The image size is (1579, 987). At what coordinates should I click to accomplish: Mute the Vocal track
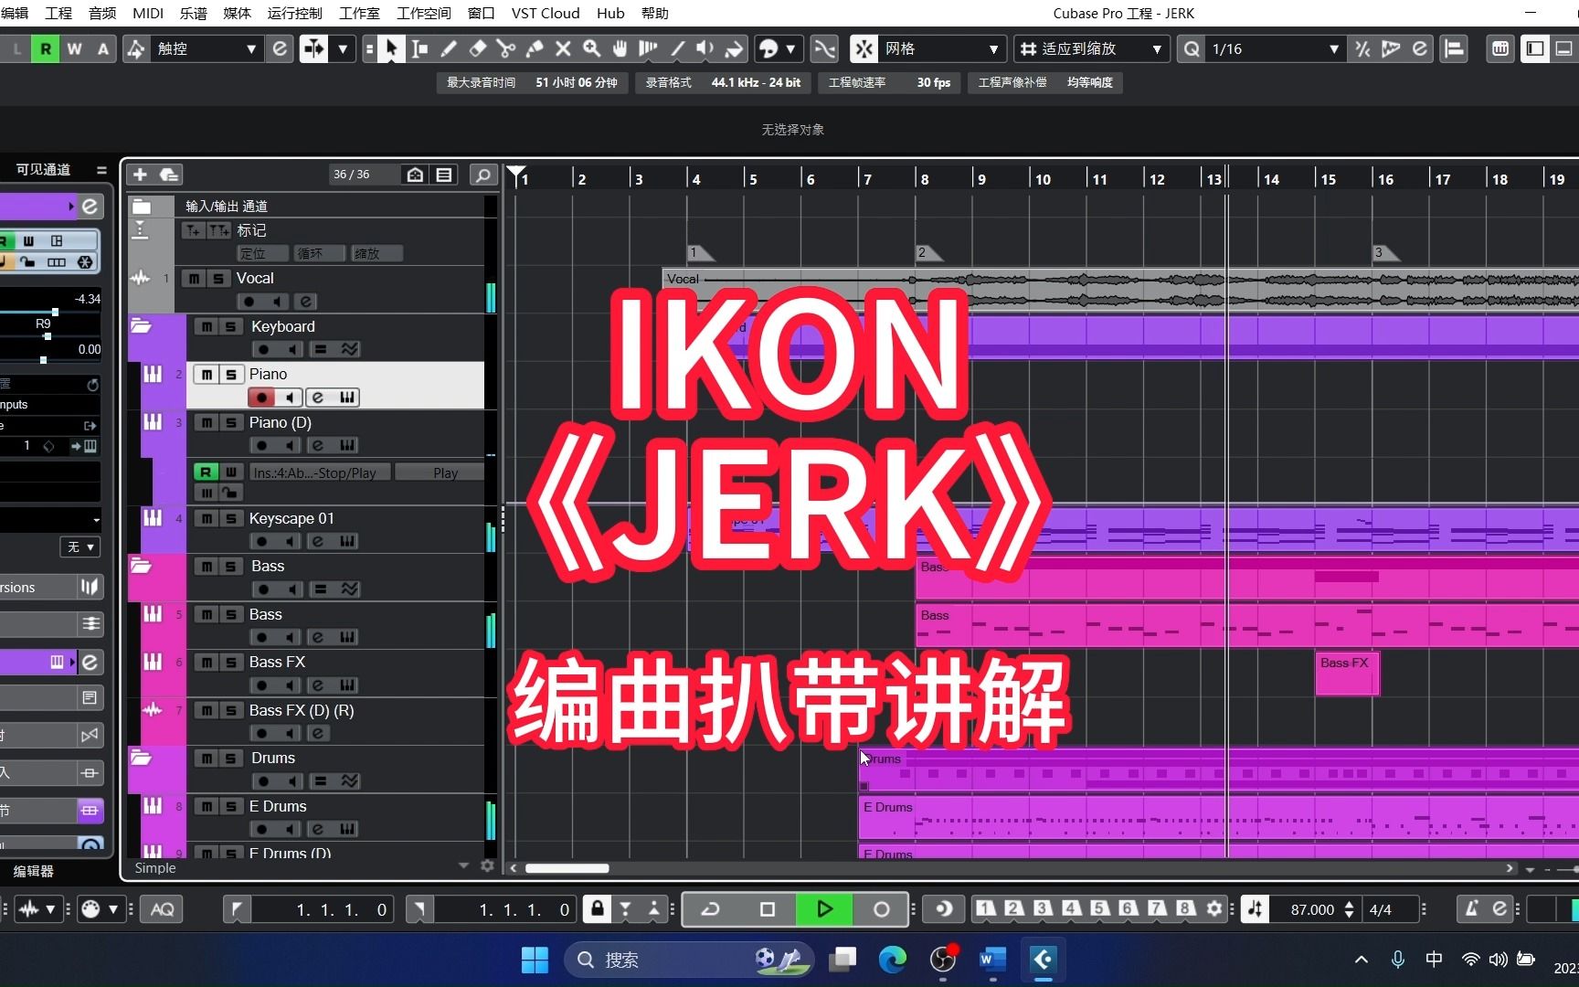[194, 278]
